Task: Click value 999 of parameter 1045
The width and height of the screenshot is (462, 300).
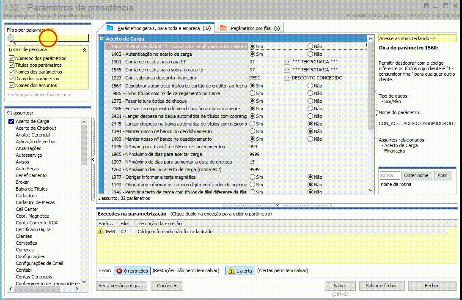Action: [x=253, y=147]
